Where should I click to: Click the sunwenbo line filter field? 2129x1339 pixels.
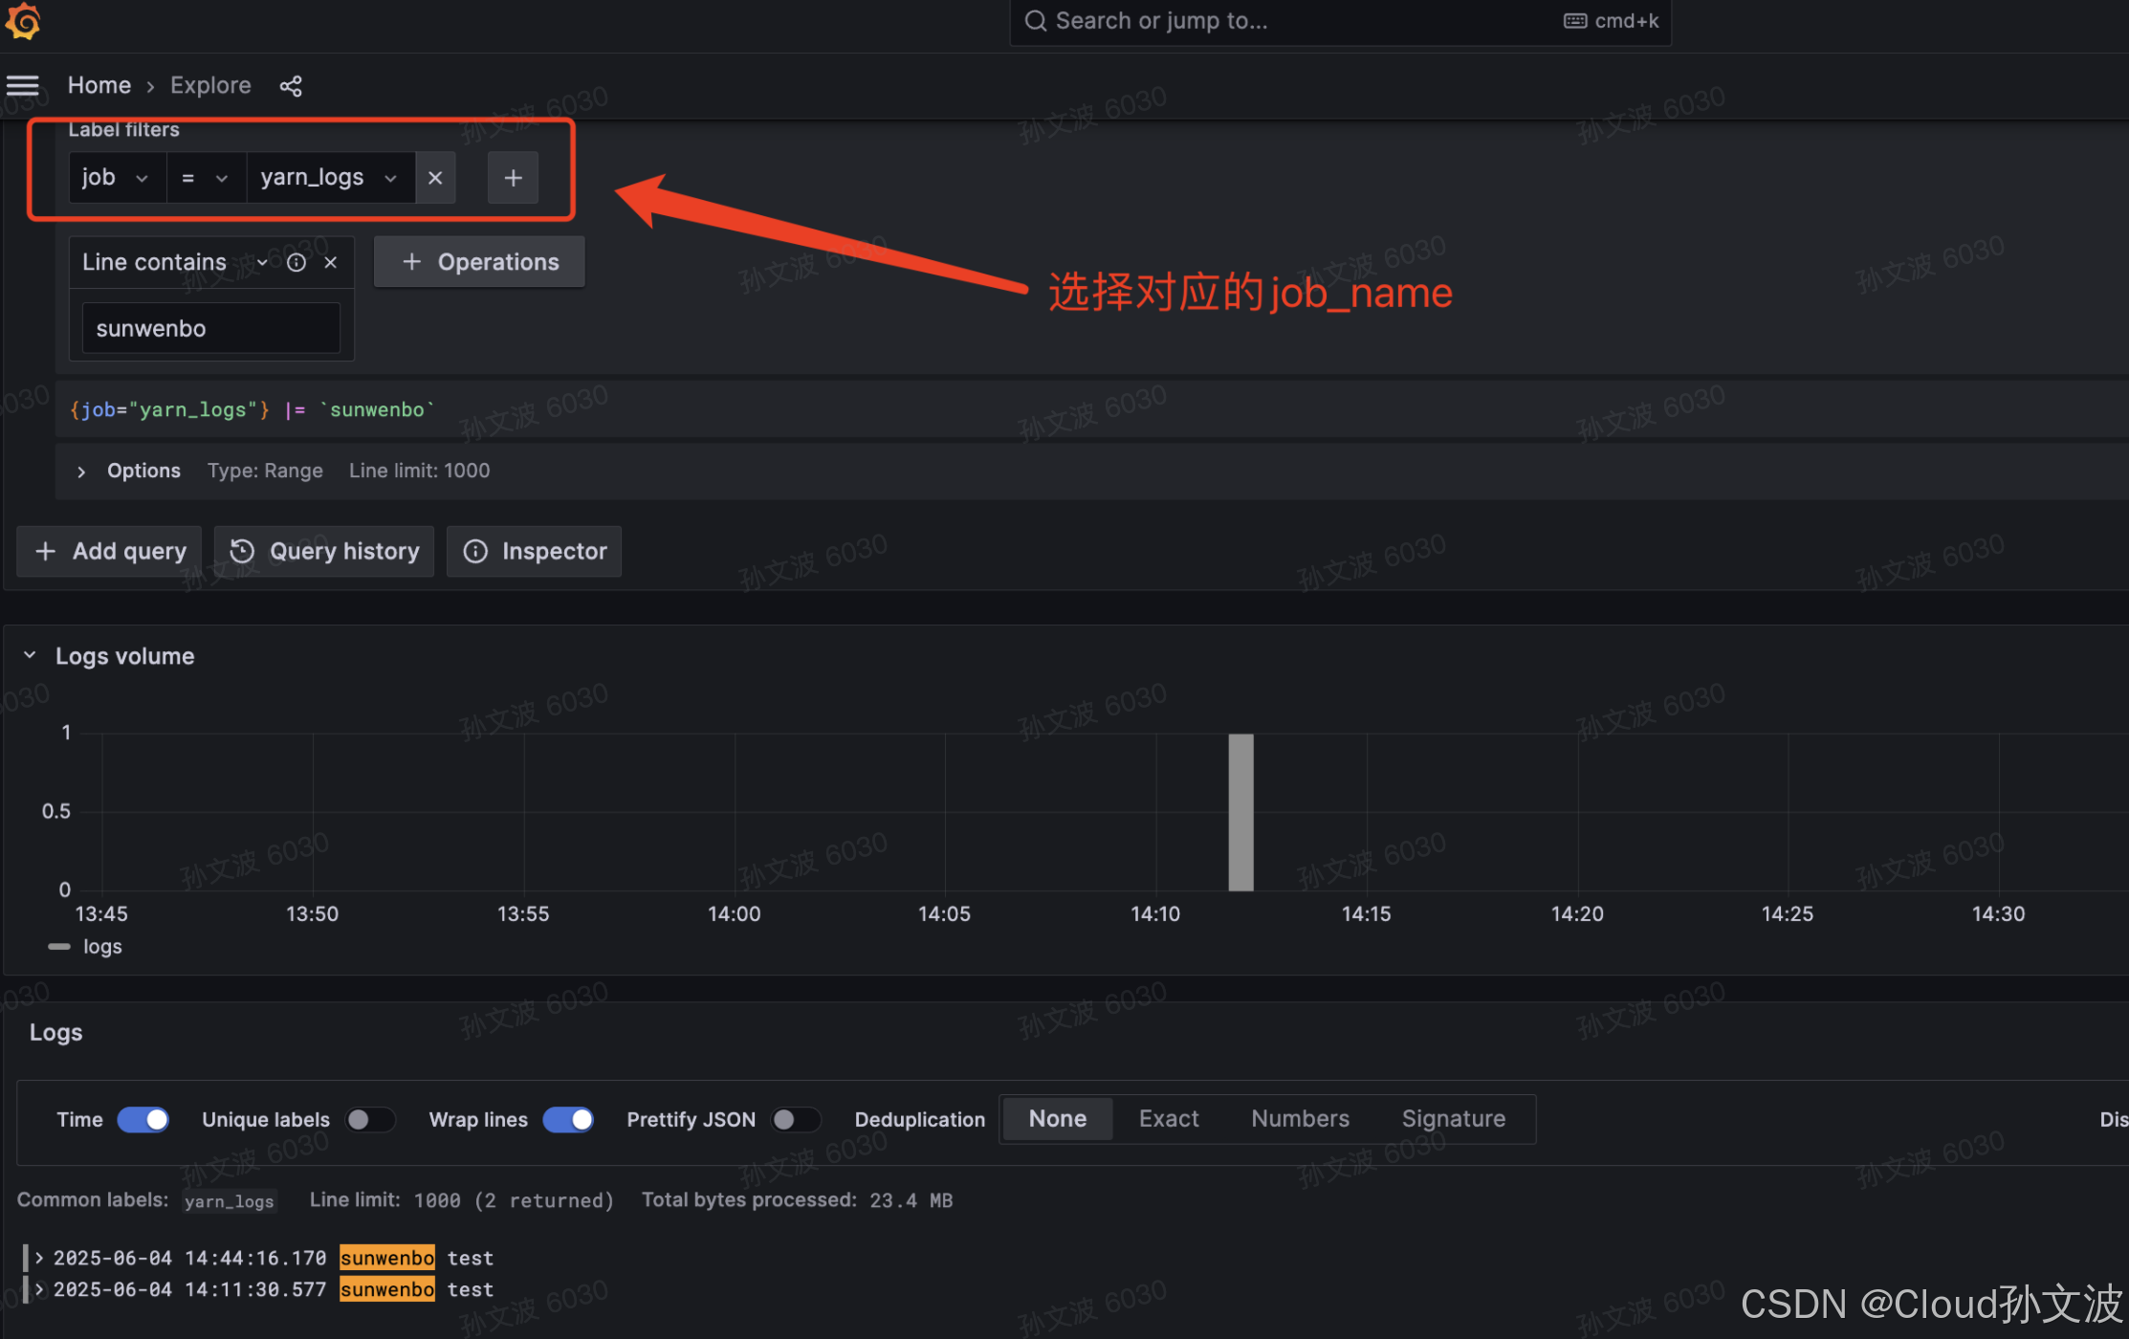[210, 328]
